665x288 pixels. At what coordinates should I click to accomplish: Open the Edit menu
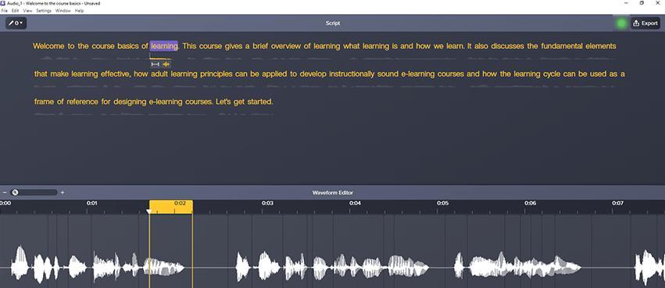click(x=16, y=11)
